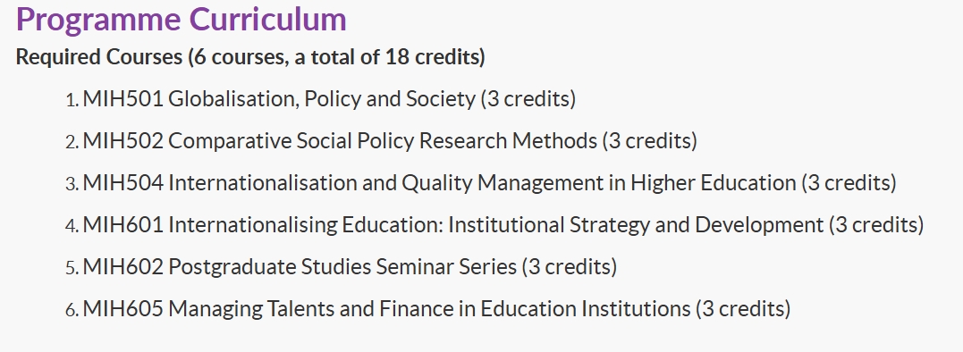Image resolution: width=963 pixels, height=352 pixels.
Task: Click the words Quality Management in Higher Education
Action: tap(599, 183)
